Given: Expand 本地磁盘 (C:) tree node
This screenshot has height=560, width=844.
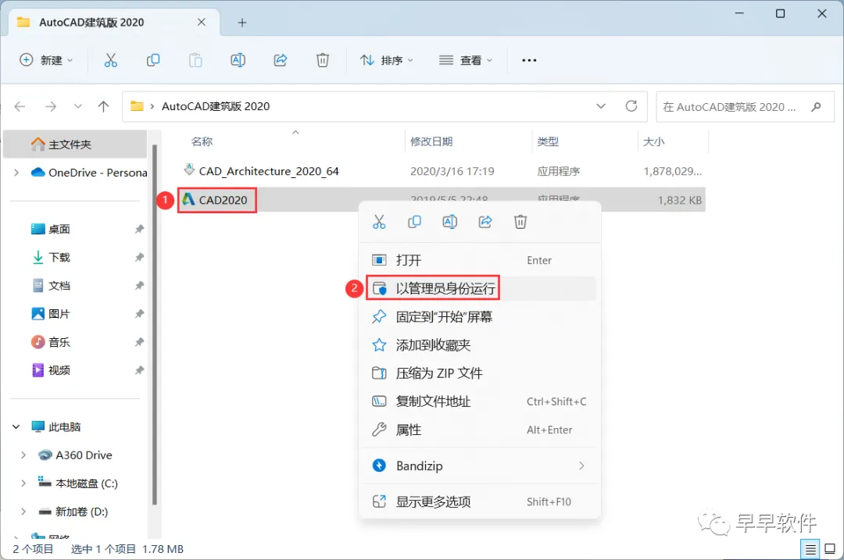Looking at the screenshot, I should pyautogui.click(x=23, y=483).
